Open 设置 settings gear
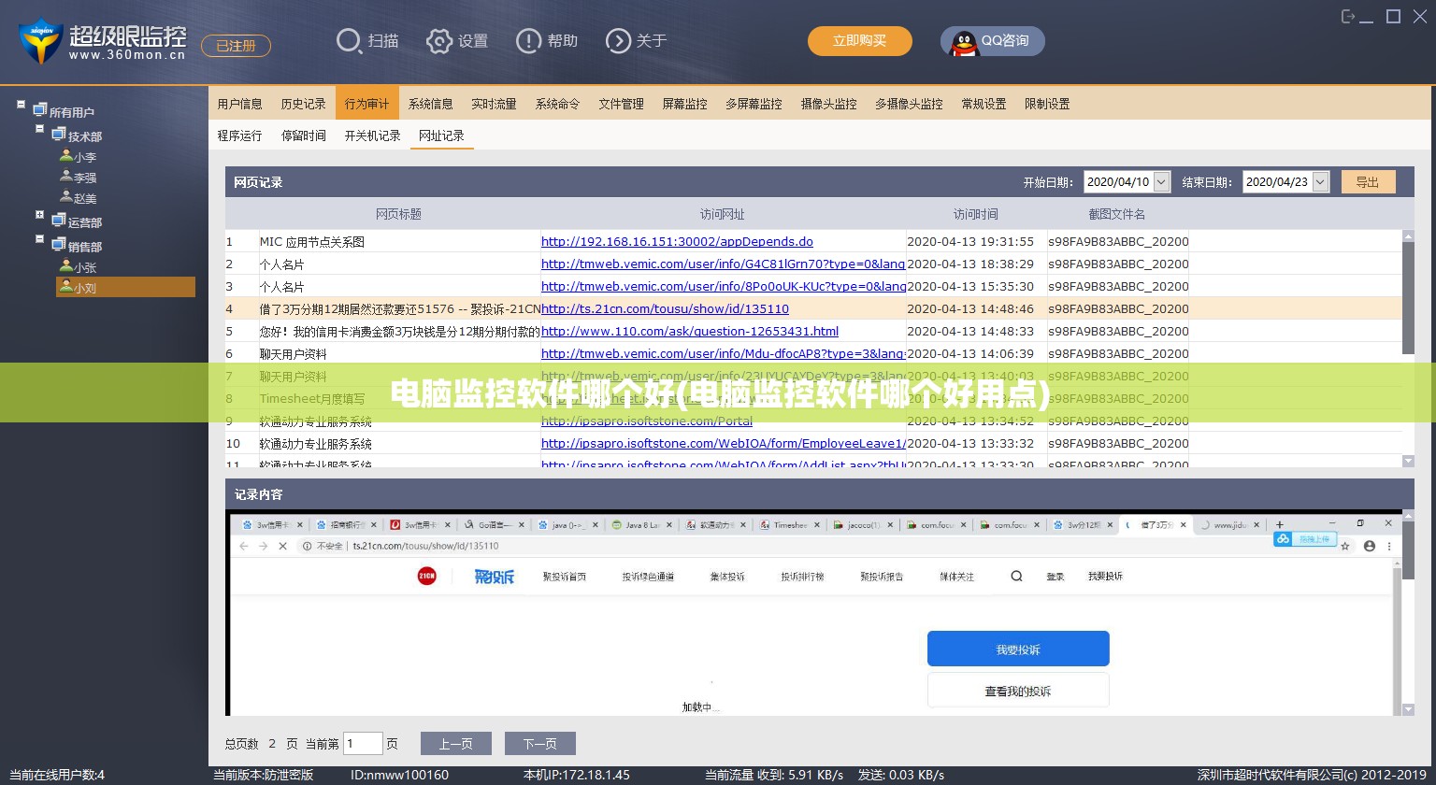The image size is (1436, 785). point(457,41)
